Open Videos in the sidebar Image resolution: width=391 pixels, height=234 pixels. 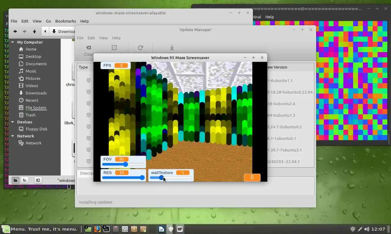point(32,86)
